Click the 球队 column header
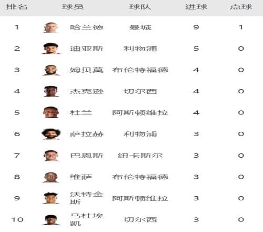This screenshot has width=263, height=232. pyautogui.click(x=140, y=7)
